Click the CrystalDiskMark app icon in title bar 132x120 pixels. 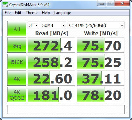[5, 4]
